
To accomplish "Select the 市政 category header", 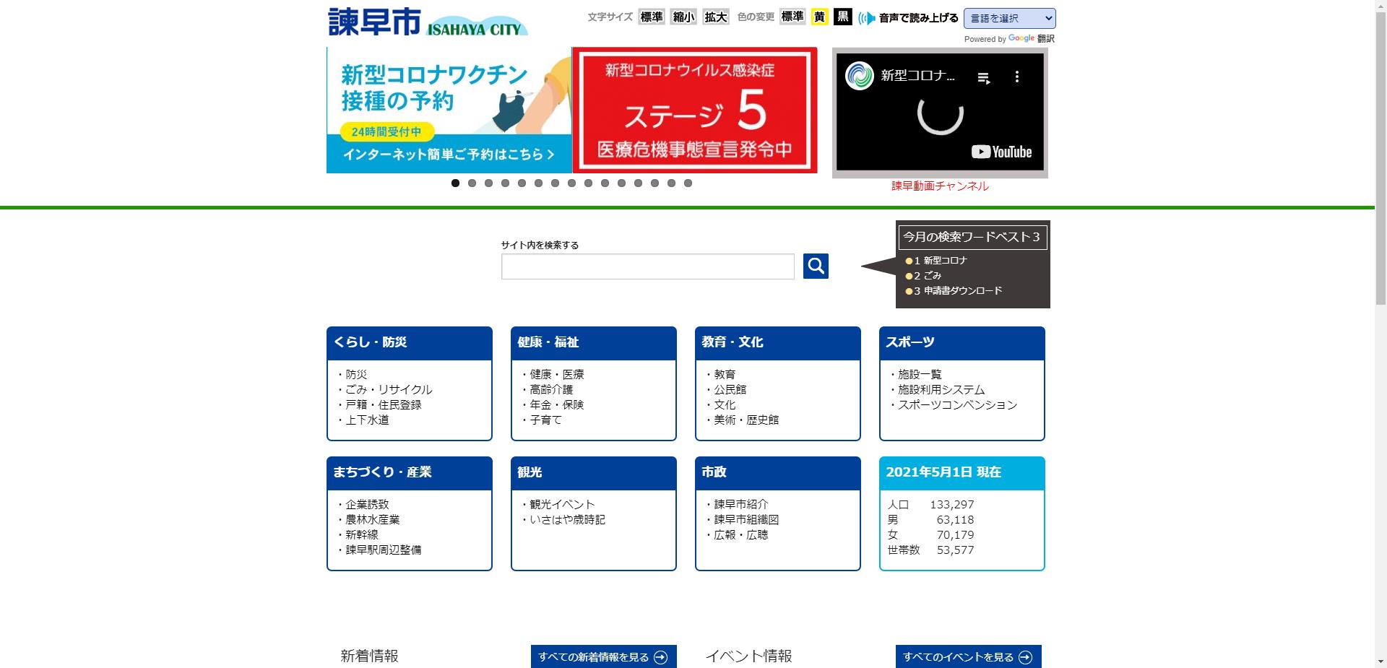I will (x=777, y=473).
